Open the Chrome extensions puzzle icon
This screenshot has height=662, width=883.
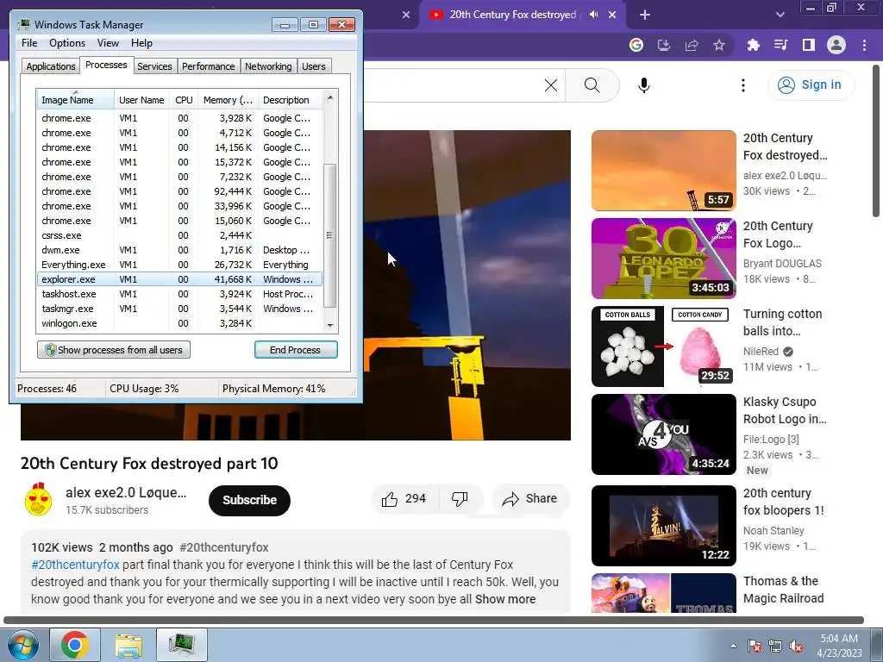(753, 45)
